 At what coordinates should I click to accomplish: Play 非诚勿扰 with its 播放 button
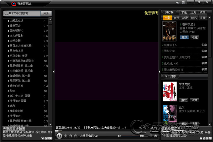tap(184, 100)
